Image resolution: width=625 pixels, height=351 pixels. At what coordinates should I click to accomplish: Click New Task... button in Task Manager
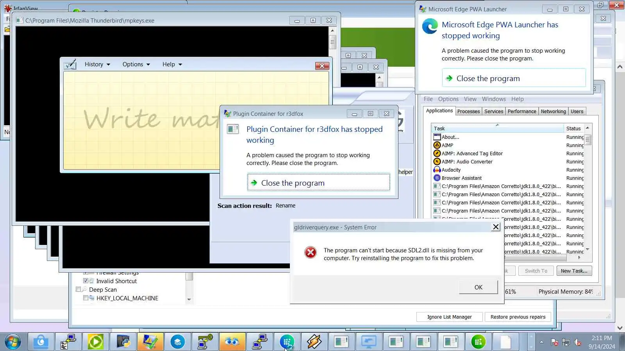pos(574,271)
